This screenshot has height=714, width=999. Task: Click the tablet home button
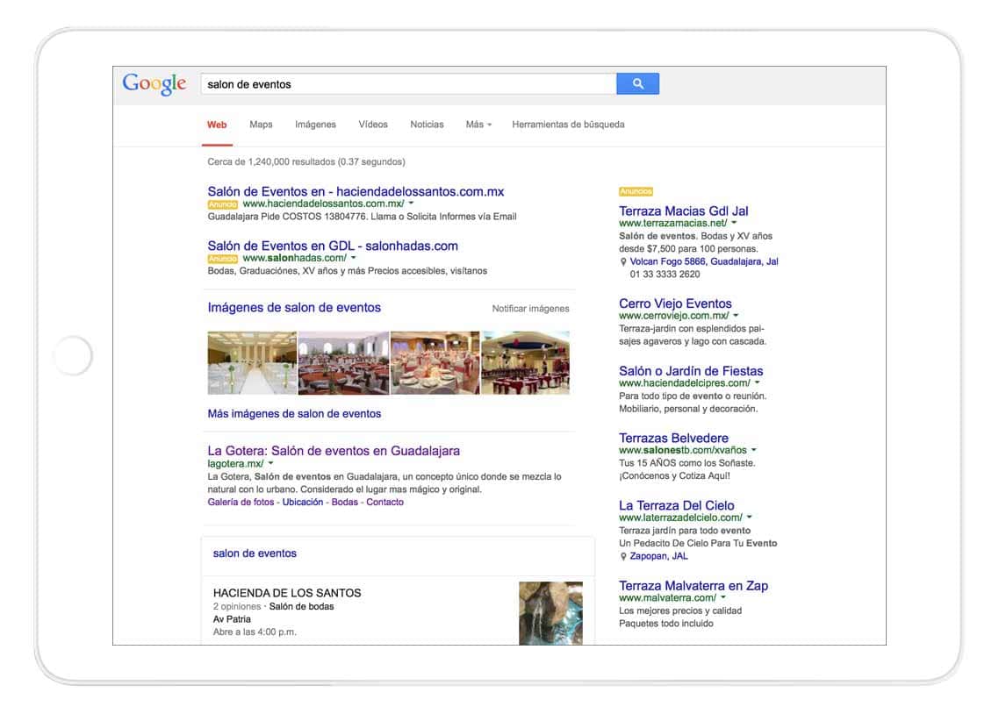[x=73, y=356]
